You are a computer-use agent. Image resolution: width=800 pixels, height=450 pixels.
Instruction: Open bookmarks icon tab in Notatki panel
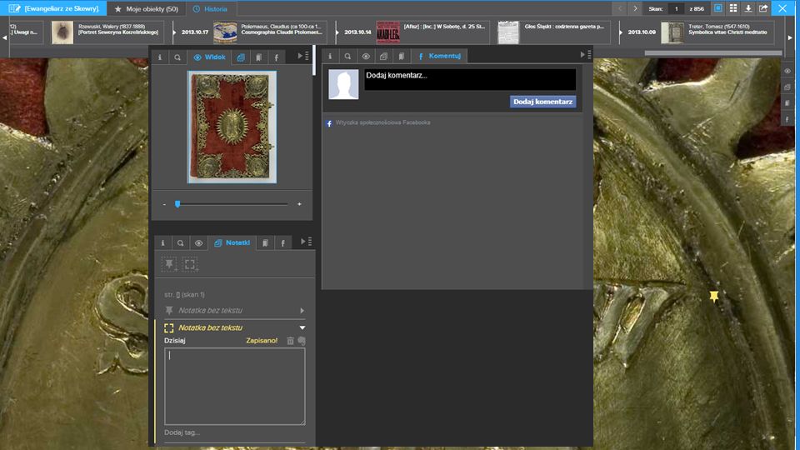[x=265, y=242]
